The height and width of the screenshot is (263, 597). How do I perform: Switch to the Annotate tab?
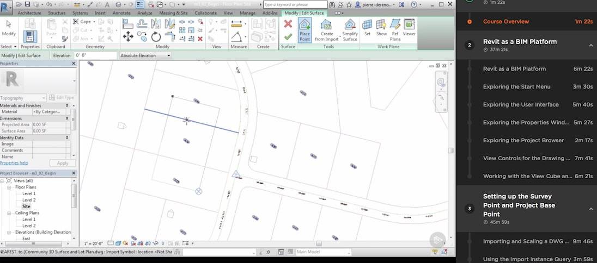[x=121, y=13]
